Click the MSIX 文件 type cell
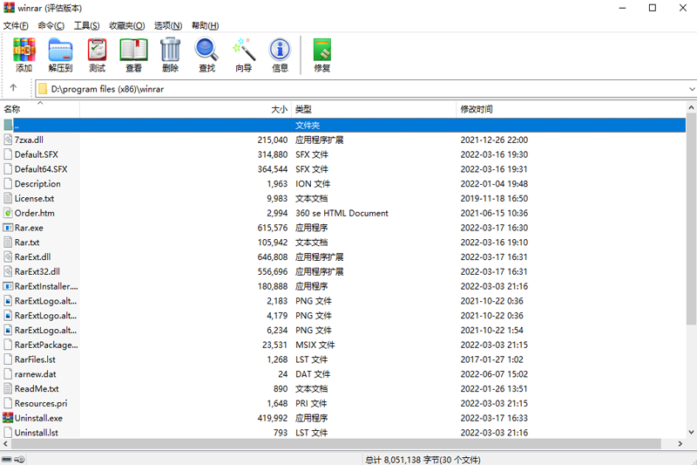This screenshot has width=697, height=465. pyautogui.click(x=315, y=345)
